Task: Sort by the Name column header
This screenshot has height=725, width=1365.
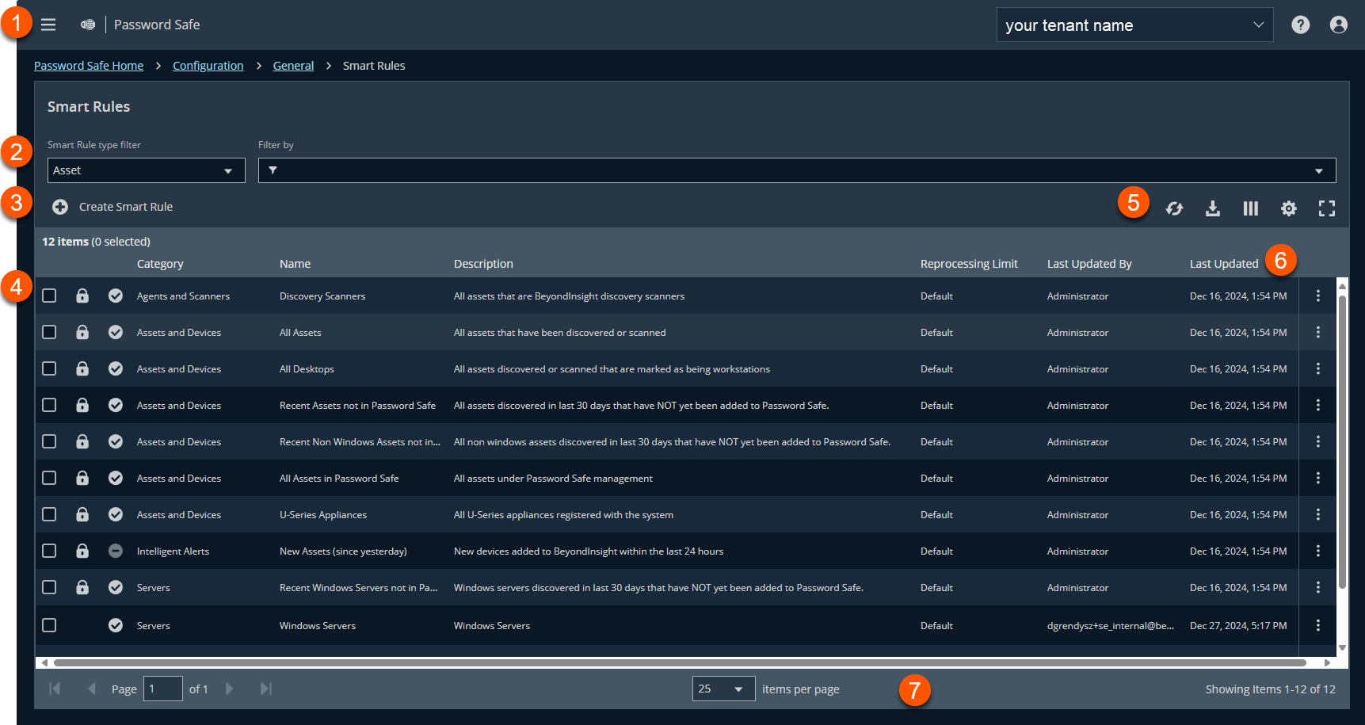Action: coord(295,264)
